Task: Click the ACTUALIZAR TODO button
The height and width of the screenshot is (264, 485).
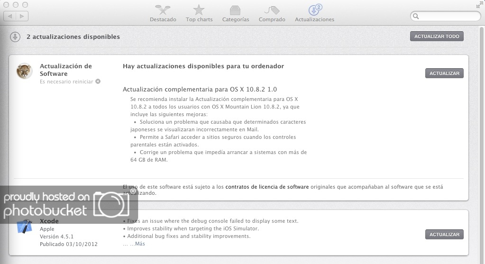Action: click(x=437, y=36)
